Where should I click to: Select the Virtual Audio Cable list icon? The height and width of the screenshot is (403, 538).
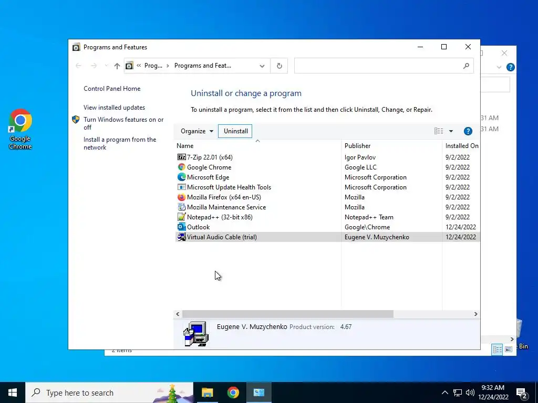181,237
